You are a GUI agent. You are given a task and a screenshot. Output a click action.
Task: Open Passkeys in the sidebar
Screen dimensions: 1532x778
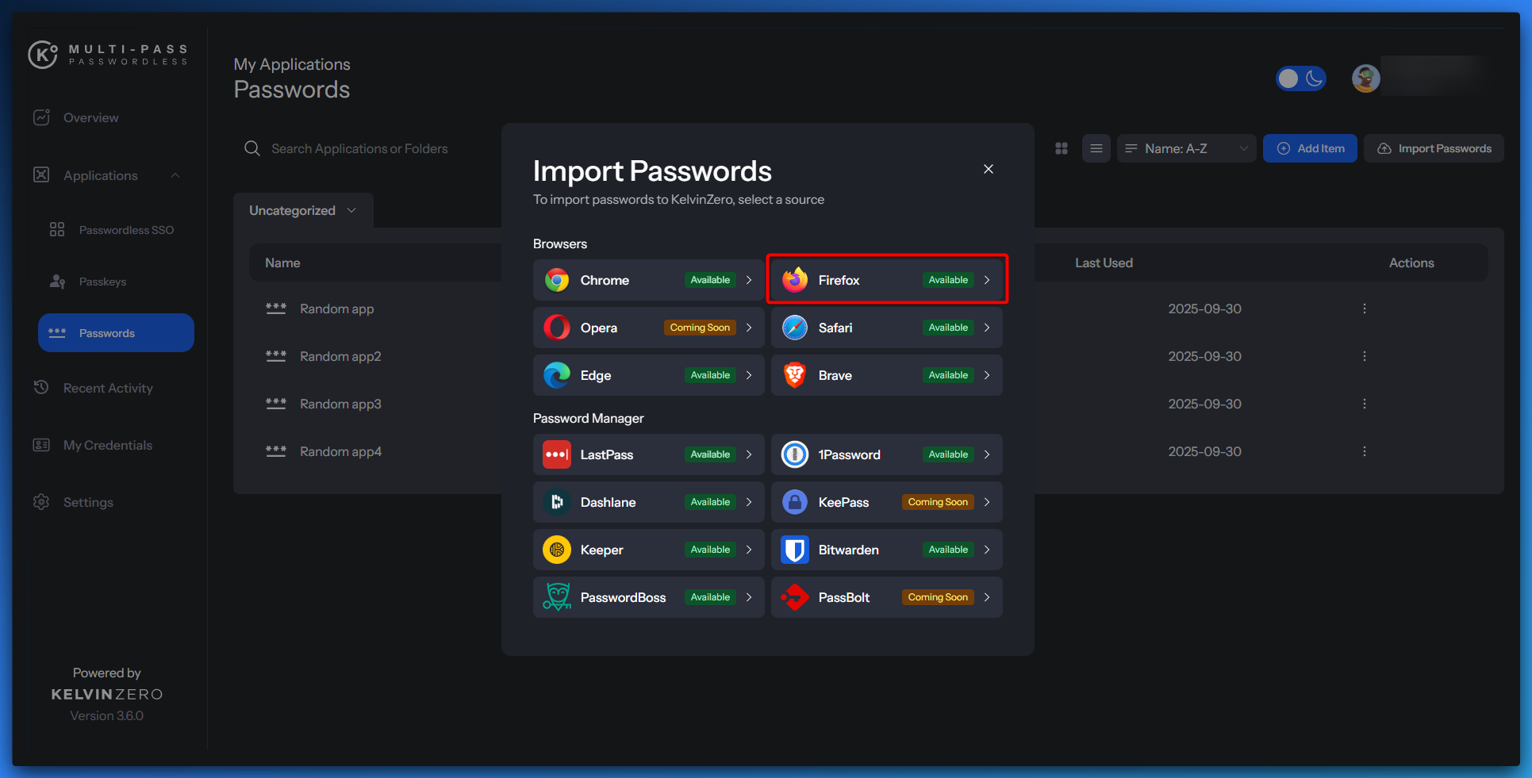coord(102,282)
